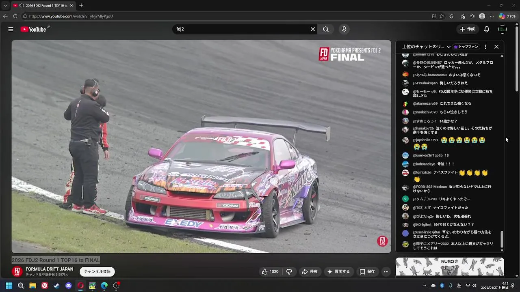Click @hanako726 chat user avatar
The width and height of the screenshot is (520, 292).
[x=405, y=129]
